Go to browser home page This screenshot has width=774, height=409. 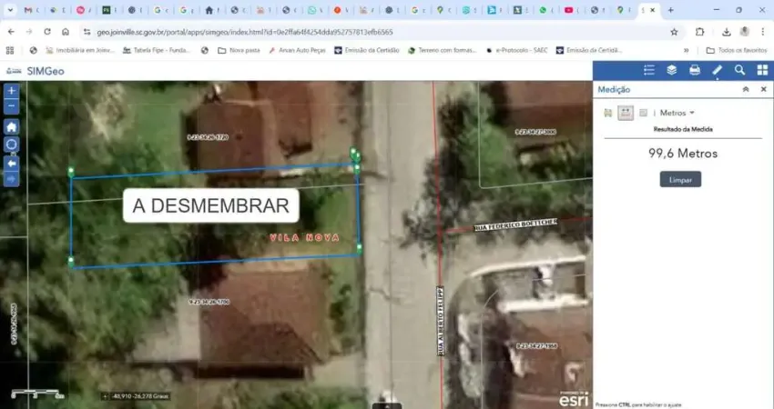click(66, 32)
